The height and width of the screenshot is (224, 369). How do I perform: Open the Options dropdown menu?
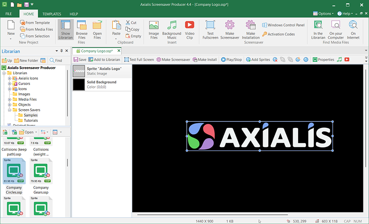(x=324, y=14)
